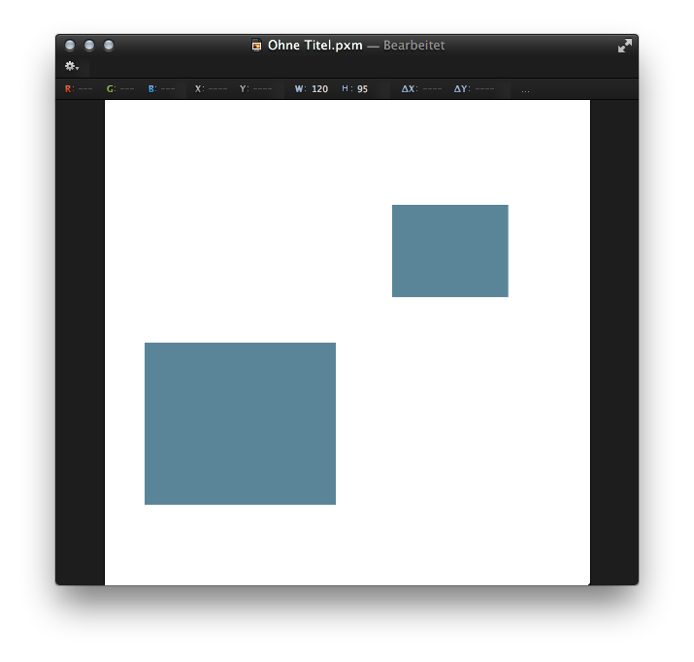The height and width of the screenshot is (662, 694).
Task: Click the red R channel readout
Action: tap(79, 89)
